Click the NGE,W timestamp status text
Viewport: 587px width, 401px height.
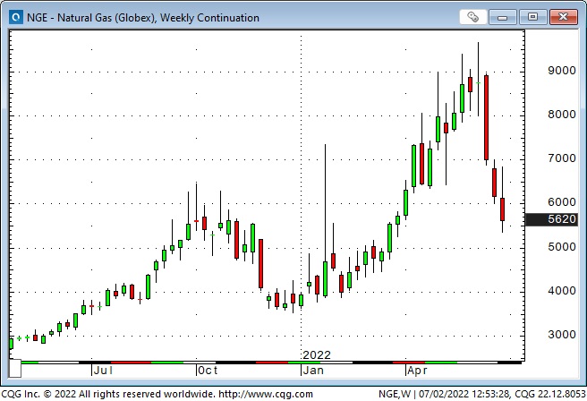click(482, 394)
